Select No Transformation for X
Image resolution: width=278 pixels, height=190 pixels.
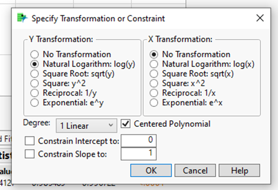154,55
